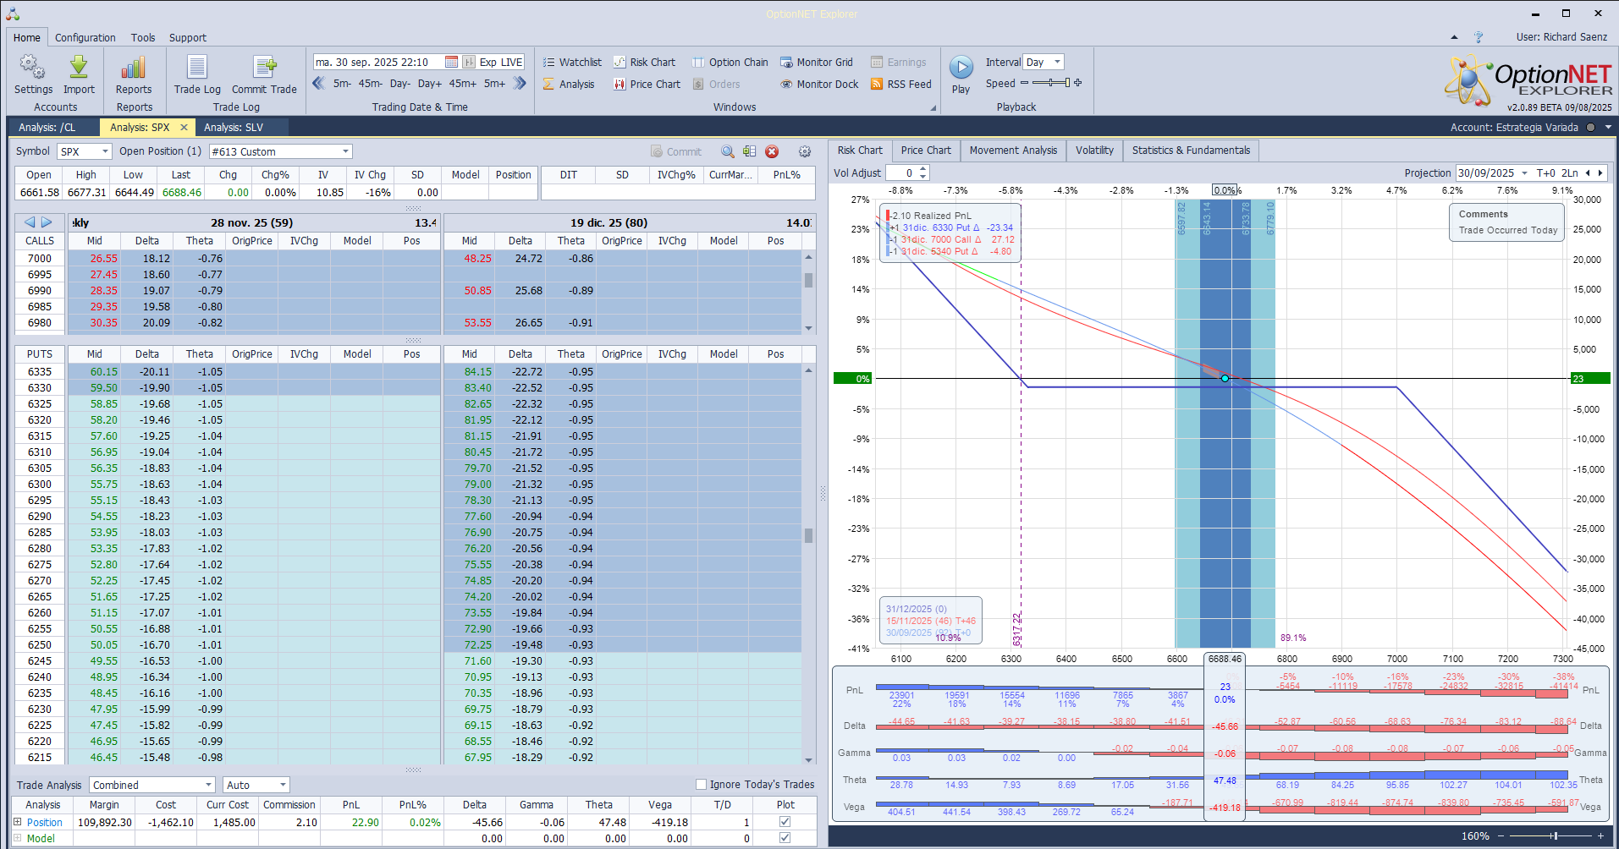This screenshot has height=849, width=1619.
Task: Open the Option Chain window
Action: pyautogui.click(x=730, y=63)
